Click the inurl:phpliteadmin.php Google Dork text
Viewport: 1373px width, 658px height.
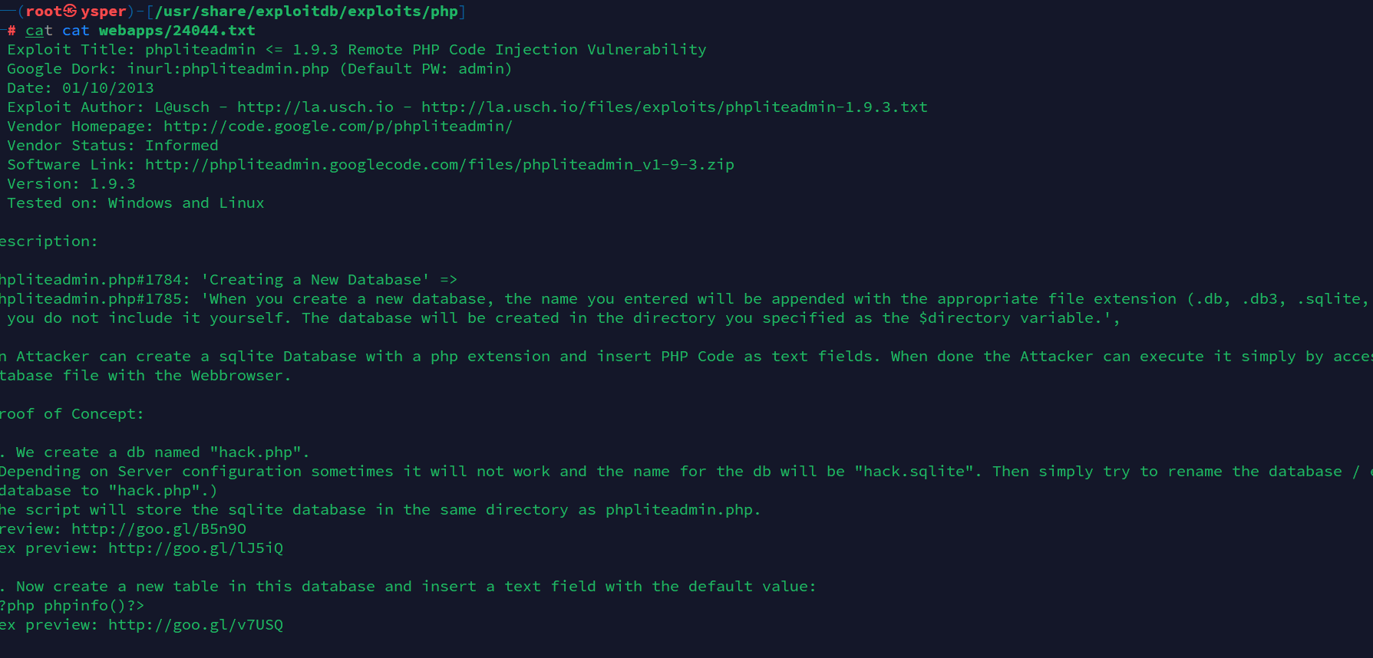[x=228, y=69]
